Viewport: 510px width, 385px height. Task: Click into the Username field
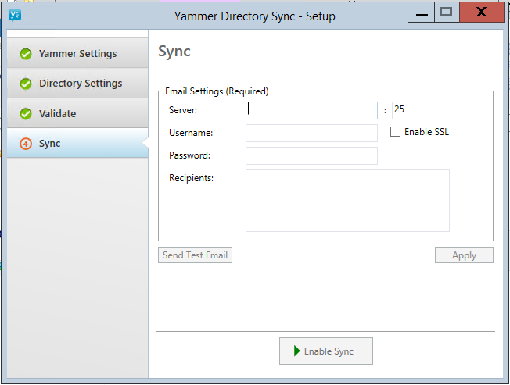coord(311,133)
